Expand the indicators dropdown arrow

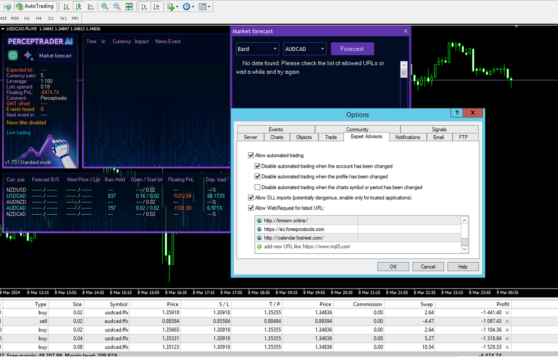(x=177, y=6)
